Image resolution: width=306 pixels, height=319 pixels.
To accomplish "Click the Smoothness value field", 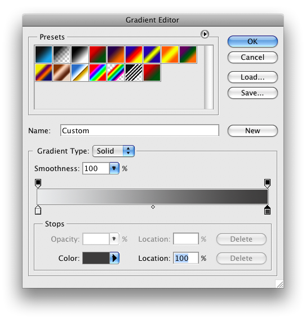I will 96,168.
